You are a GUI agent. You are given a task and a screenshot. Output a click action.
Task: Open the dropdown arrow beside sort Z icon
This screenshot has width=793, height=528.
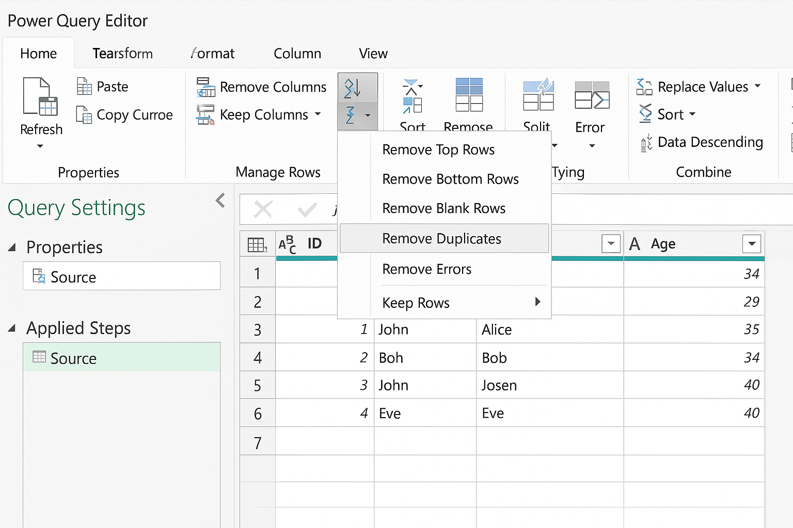[x=368, y=115]
